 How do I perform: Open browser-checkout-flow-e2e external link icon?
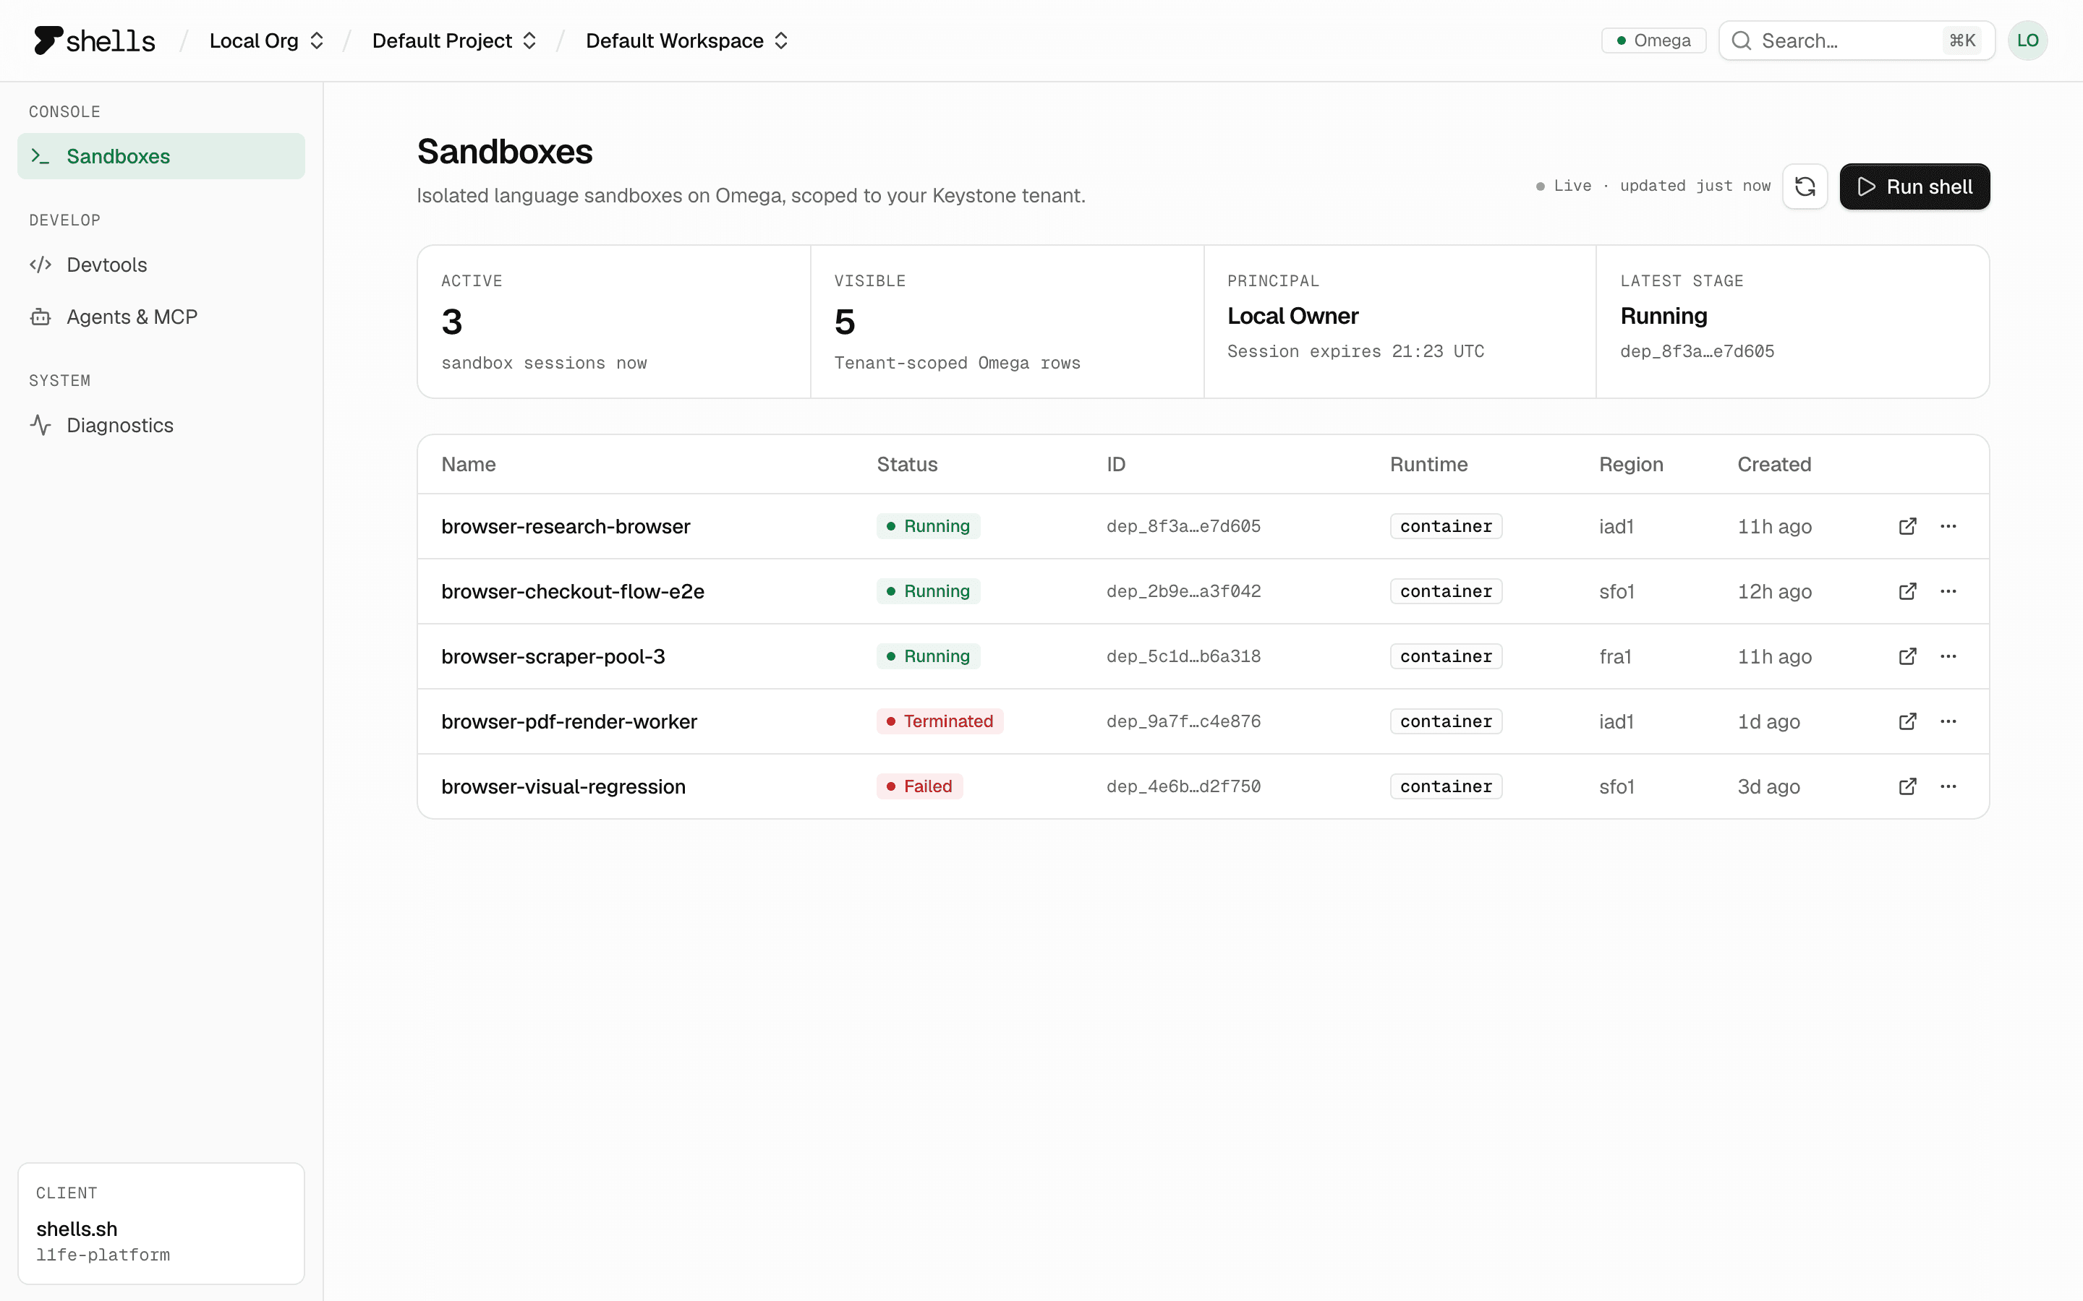tap(1907, 591)
